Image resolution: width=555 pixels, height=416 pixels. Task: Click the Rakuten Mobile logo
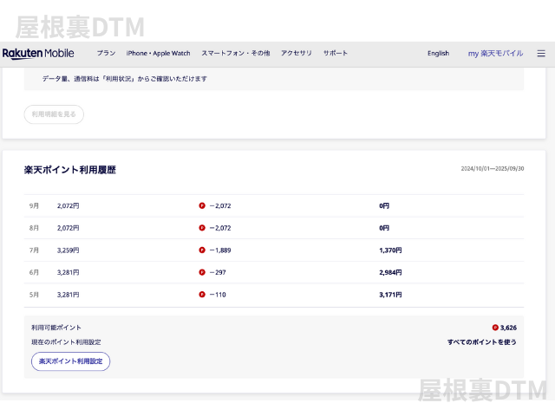click(38, 54)
